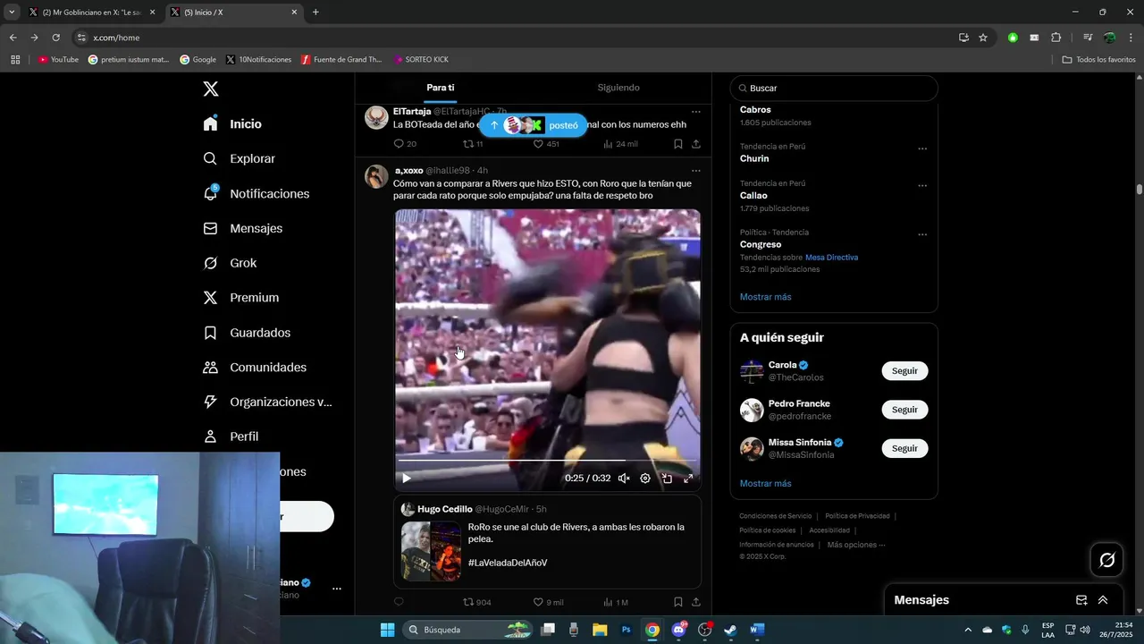Open a.xoxo profile avatar
This screenshot has width=1144, height=644.
coord(376,176)
